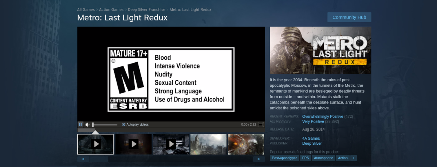437x167 pixels.
Task: Select the first trailer thumbnail
Action: point(95,144)
